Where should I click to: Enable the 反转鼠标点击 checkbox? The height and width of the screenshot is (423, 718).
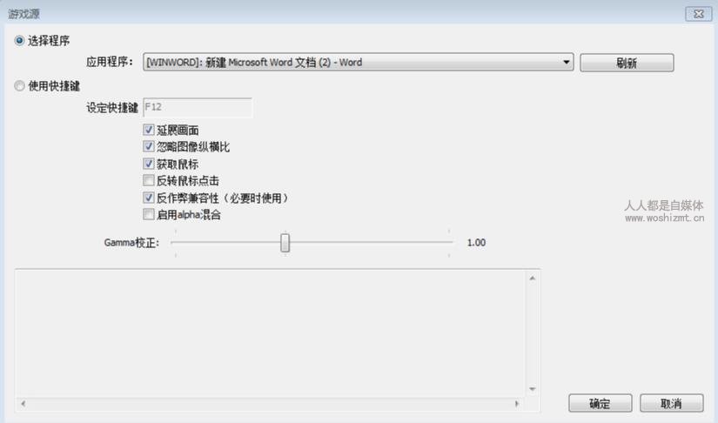pos(148,180)
